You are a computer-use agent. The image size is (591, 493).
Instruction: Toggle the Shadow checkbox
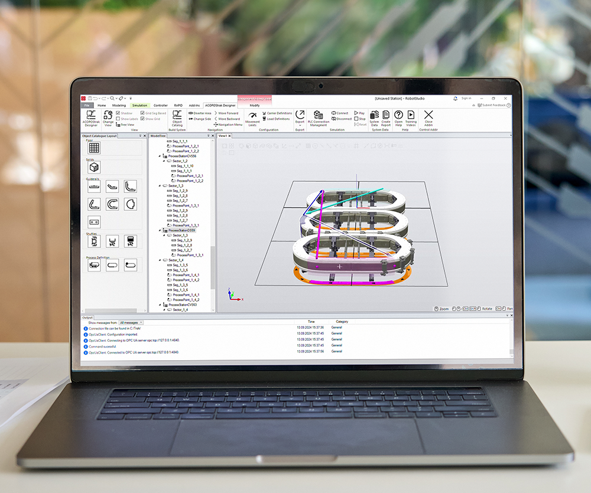118,113
